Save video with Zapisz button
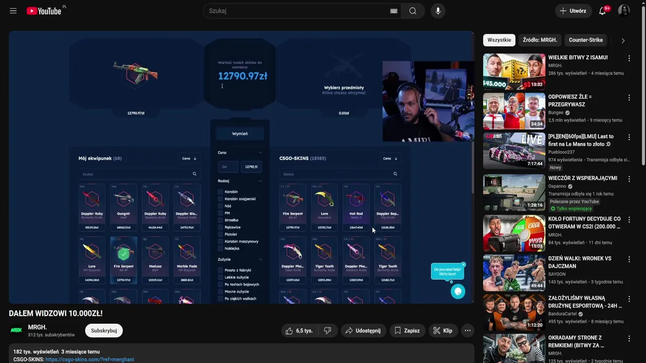This screenshot has height=363, width=646. coord(407,331)
